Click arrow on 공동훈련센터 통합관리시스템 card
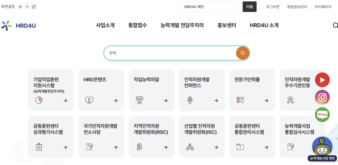The width and height of the screenshot is (338, 165). (267, 147)
